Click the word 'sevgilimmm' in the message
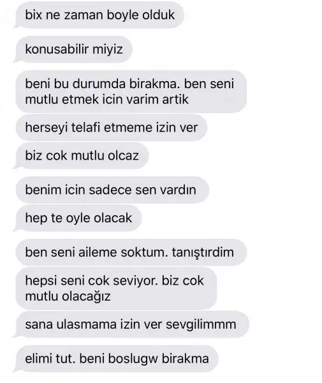Viewport: 322px width, 383px height. click(x=201, y=325)
